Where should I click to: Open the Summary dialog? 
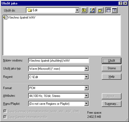click(x=112, y=104)
